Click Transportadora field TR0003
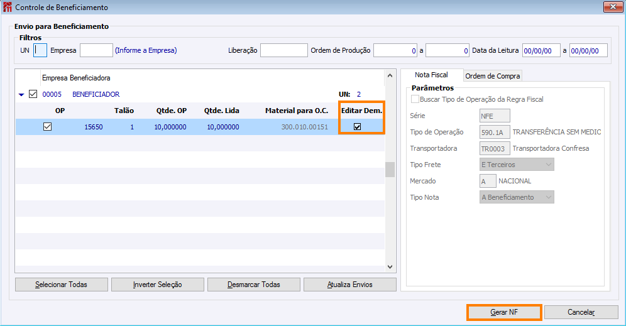The height and width of the screenshot is (326, 626). (x=495, y=148)
